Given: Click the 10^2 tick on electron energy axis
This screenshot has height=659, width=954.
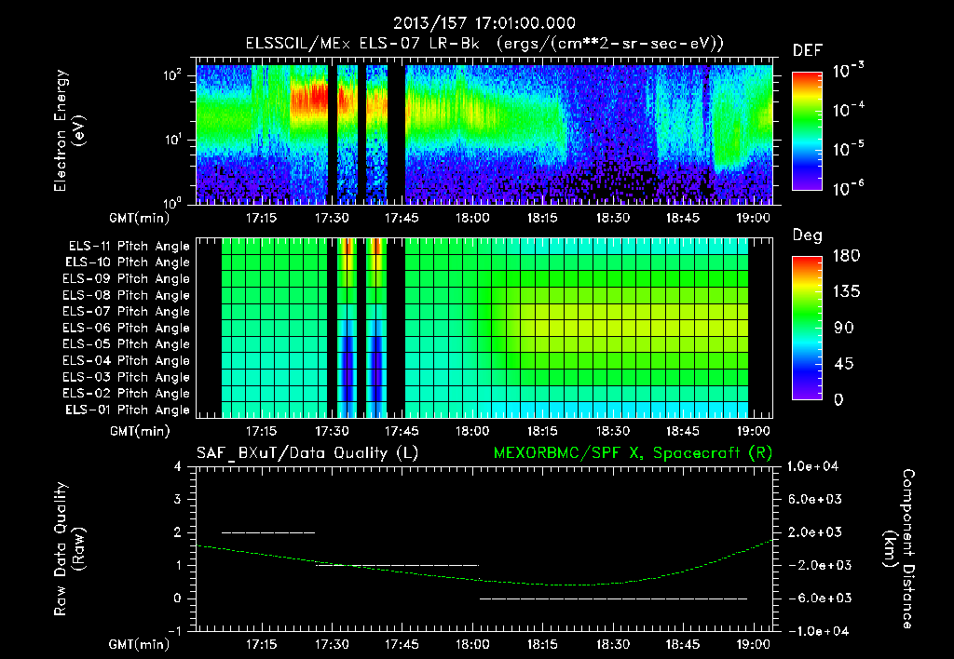Looking at the screenshot, I should [173, 75].
